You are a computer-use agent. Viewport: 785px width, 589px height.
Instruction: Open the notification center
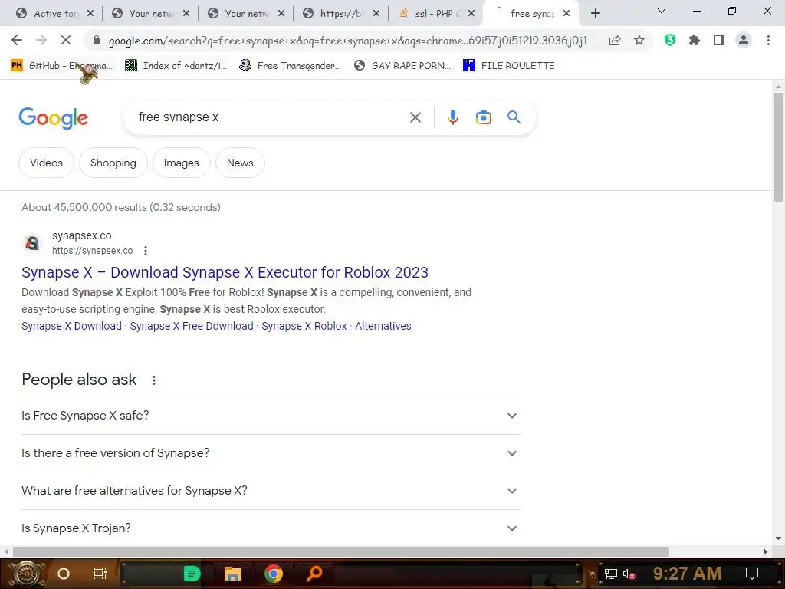click(x=752, y=574)
